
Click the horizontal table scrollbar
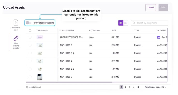click(x=69, y=82)
